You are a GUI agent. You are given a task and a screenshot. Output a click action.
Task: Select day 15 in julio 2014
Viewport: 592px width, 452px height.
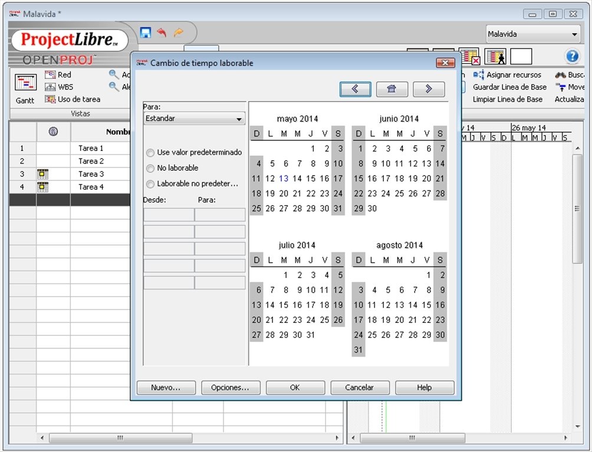pyautogui.click(x=284, y=305)
